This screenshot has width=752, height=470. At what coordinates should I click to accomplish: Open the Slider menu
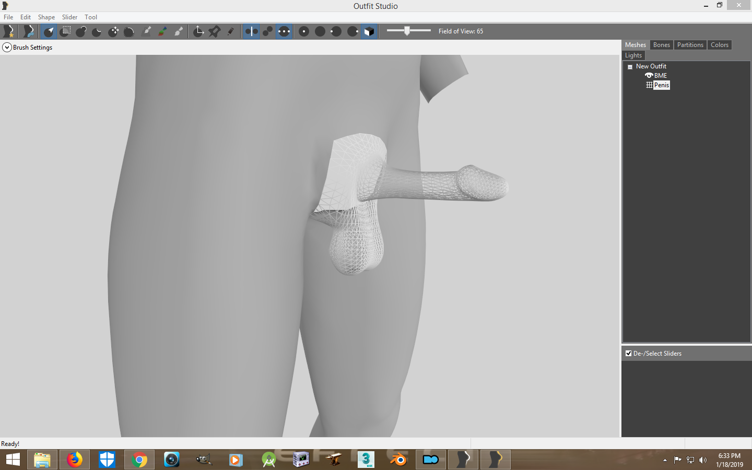[x=69, y=17]
